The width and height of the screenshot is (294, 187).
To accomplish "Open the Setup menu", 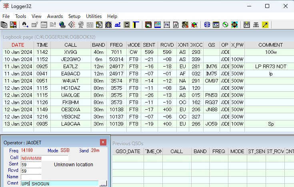I will [x=74, y=16].
